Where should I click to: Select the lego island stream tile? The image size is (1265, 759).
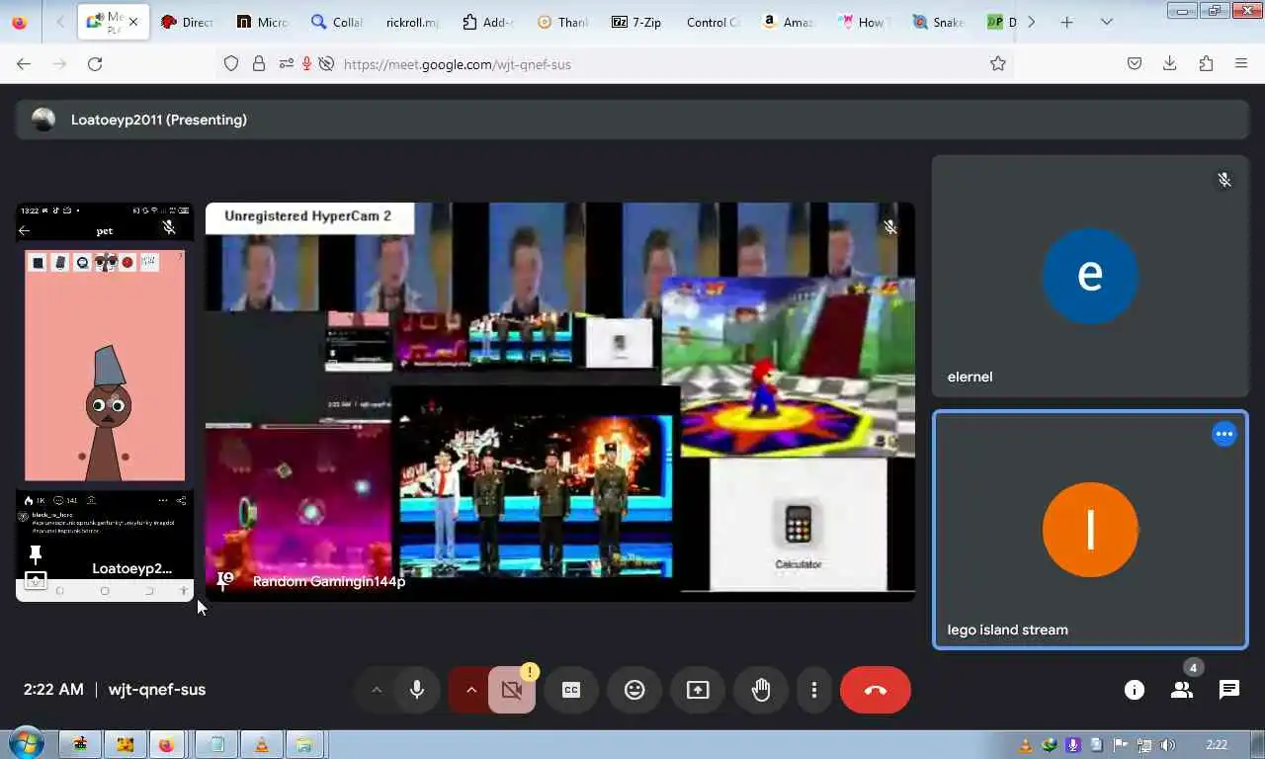tap(1090, 530)
